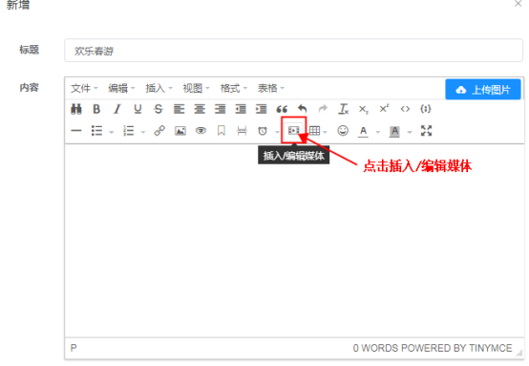Insert a code sample with the braces icon
This screenshot has height=366, width=529.
(x=426, y=109)
